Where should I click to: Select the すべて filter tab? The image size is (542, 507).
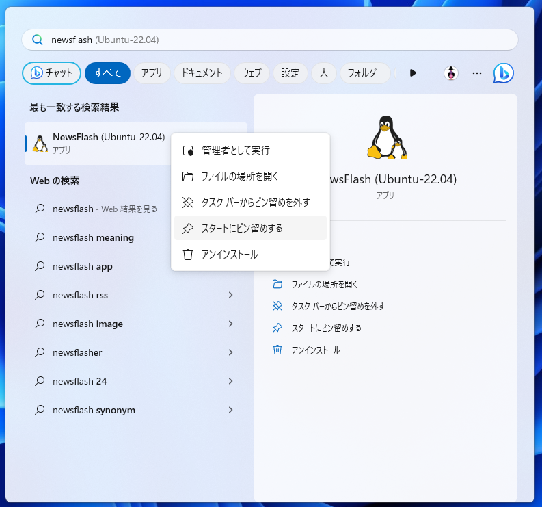coord(107,73)
